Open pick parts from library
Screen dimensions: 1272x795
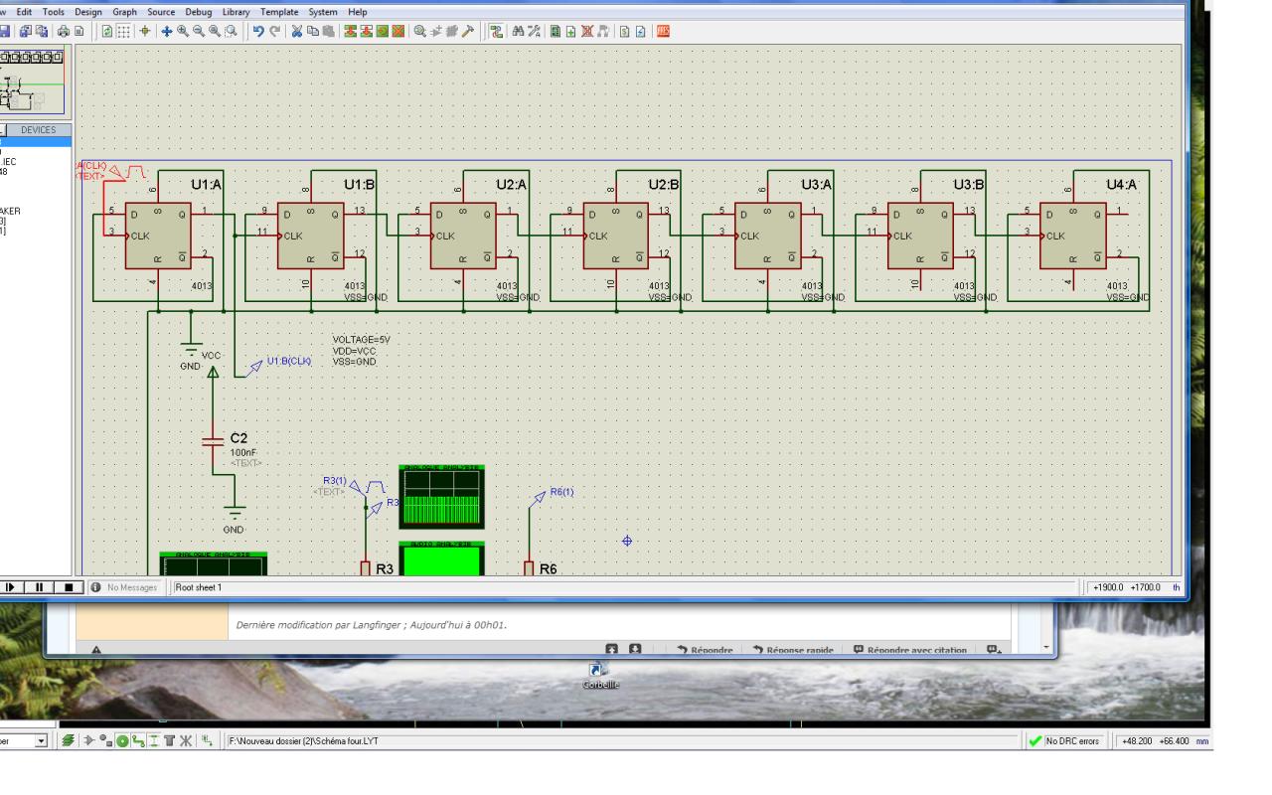click(419, 31)
